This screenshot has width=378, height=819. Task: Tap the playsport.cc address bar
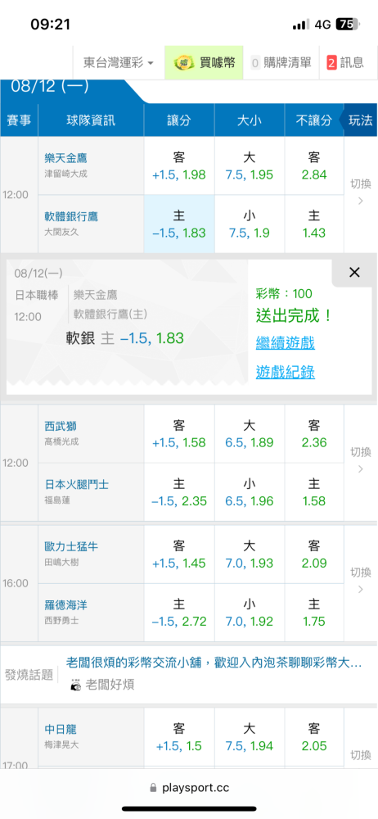189,788
